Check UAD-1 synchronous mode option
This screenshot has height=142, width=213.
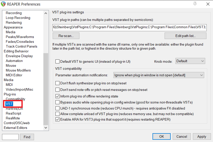point(57,108)
